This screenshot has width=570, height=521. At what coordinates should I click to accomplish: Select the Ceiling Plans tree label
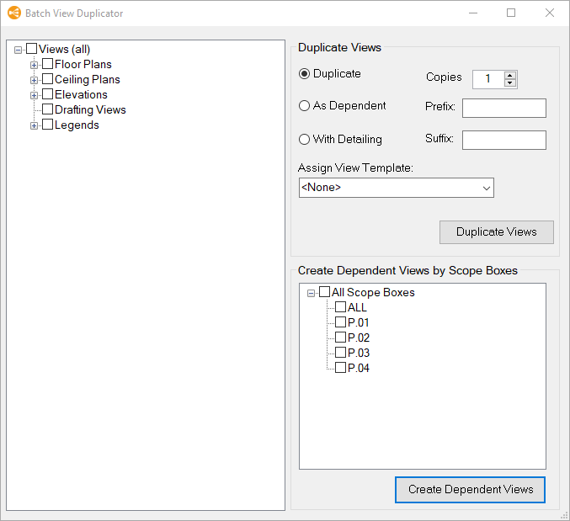pyautogui.click(x=88, y=80)
